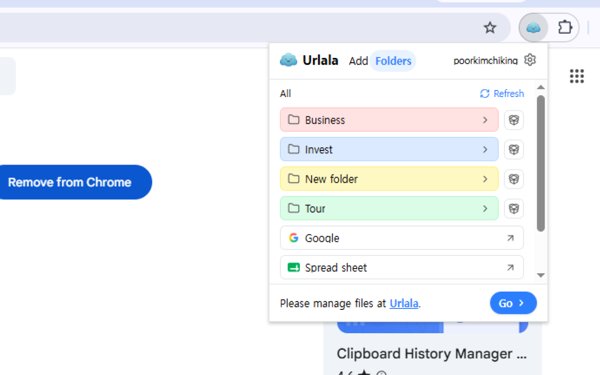Expand New folder chevron
The image size is (600, 375).
485,179
